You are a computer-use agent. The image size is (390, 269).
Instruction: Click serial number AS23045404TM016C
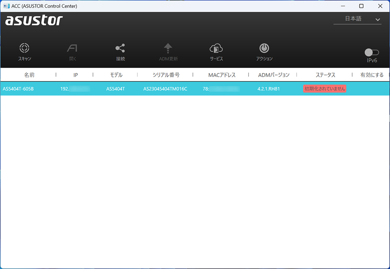click(x=165, y=89)
